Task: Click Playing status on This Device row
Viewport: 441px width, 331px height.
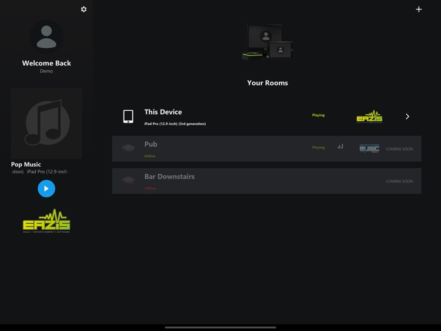Action: (318, 115)
